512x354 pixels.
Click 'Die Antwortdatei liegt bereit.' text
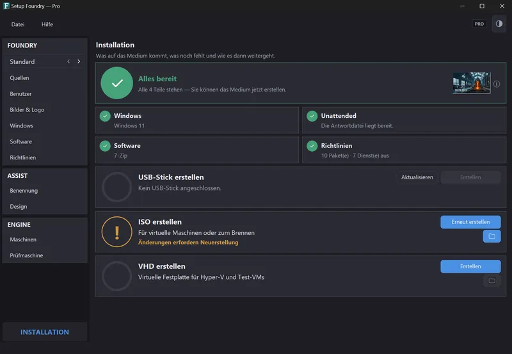[357, 125]
